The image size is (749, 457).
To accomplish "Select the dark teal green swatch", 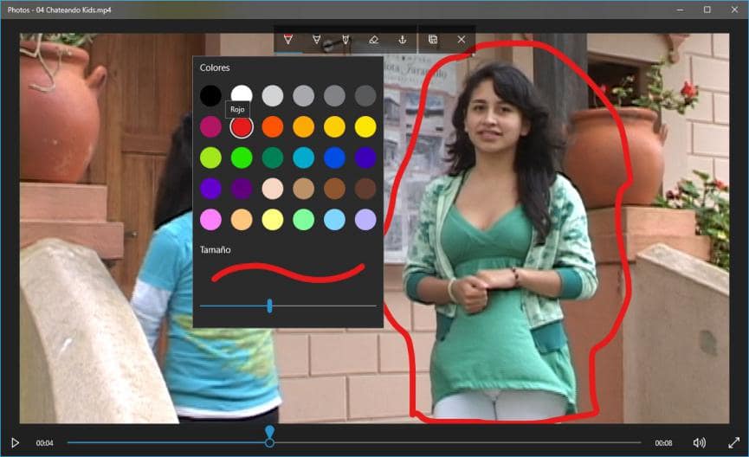I will 273,158.
